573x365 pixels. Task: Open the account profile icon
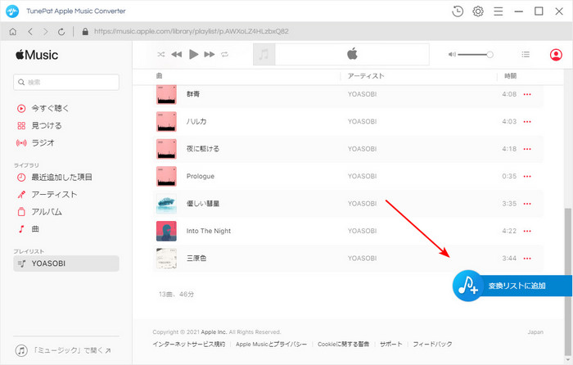tap(556, 55)
